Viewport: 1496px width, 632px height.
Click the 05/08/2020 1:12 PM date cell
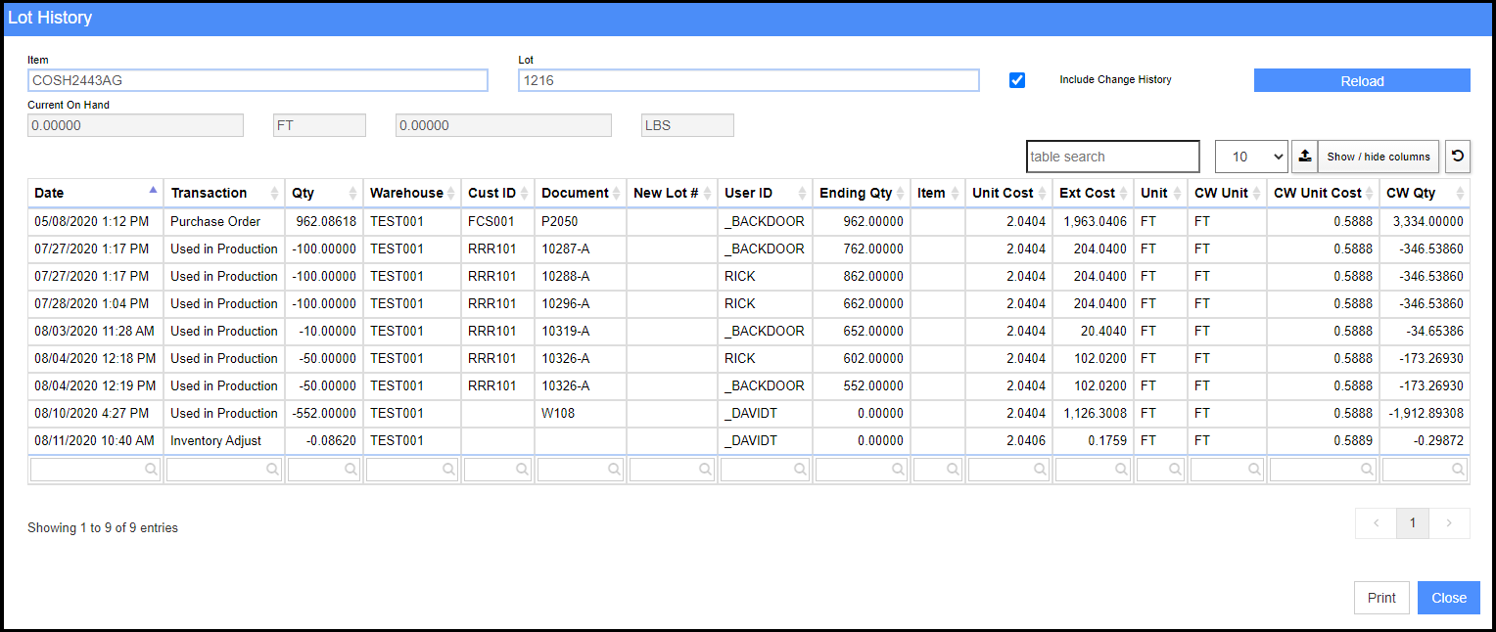(95, 221)
